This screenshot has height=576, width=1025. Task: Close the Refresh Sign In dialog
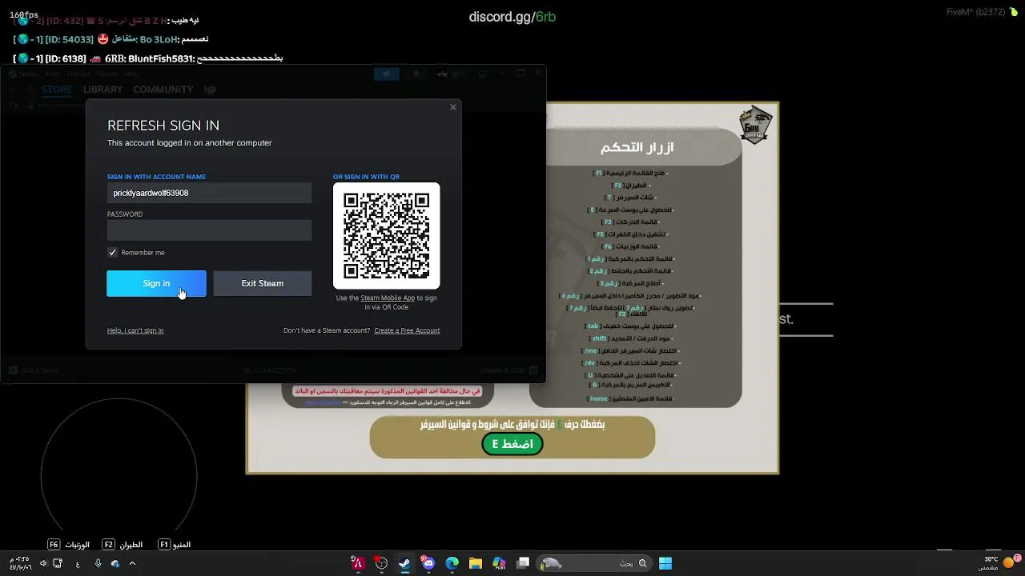[x=453, y=107]
